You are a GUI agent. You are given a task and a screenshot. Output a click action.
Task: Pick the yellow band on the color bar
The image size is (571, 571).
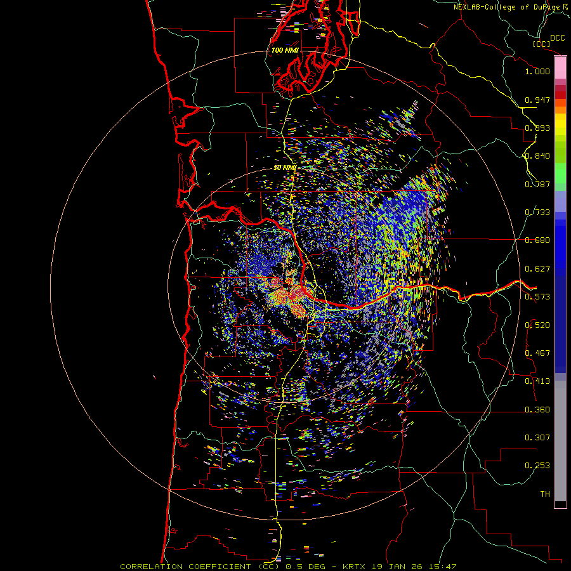[x=560, y=124]
